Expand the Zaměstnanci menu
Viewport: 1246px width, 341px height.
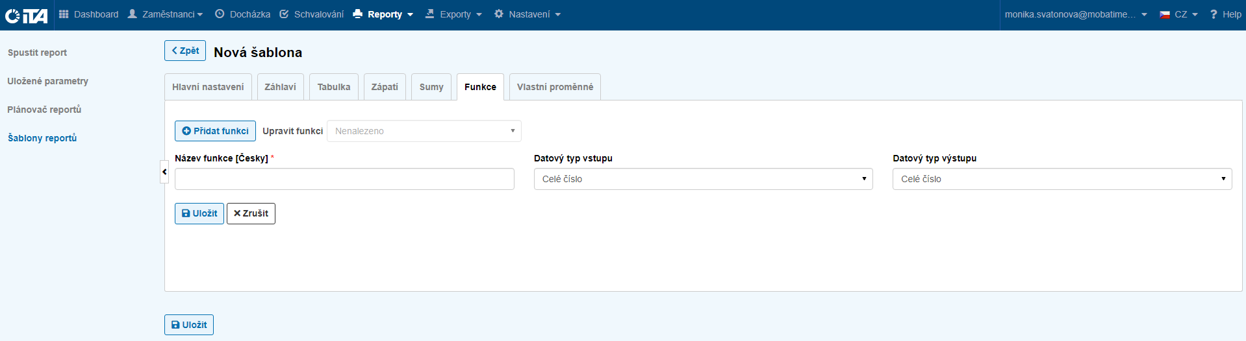[x=166, y=14]
